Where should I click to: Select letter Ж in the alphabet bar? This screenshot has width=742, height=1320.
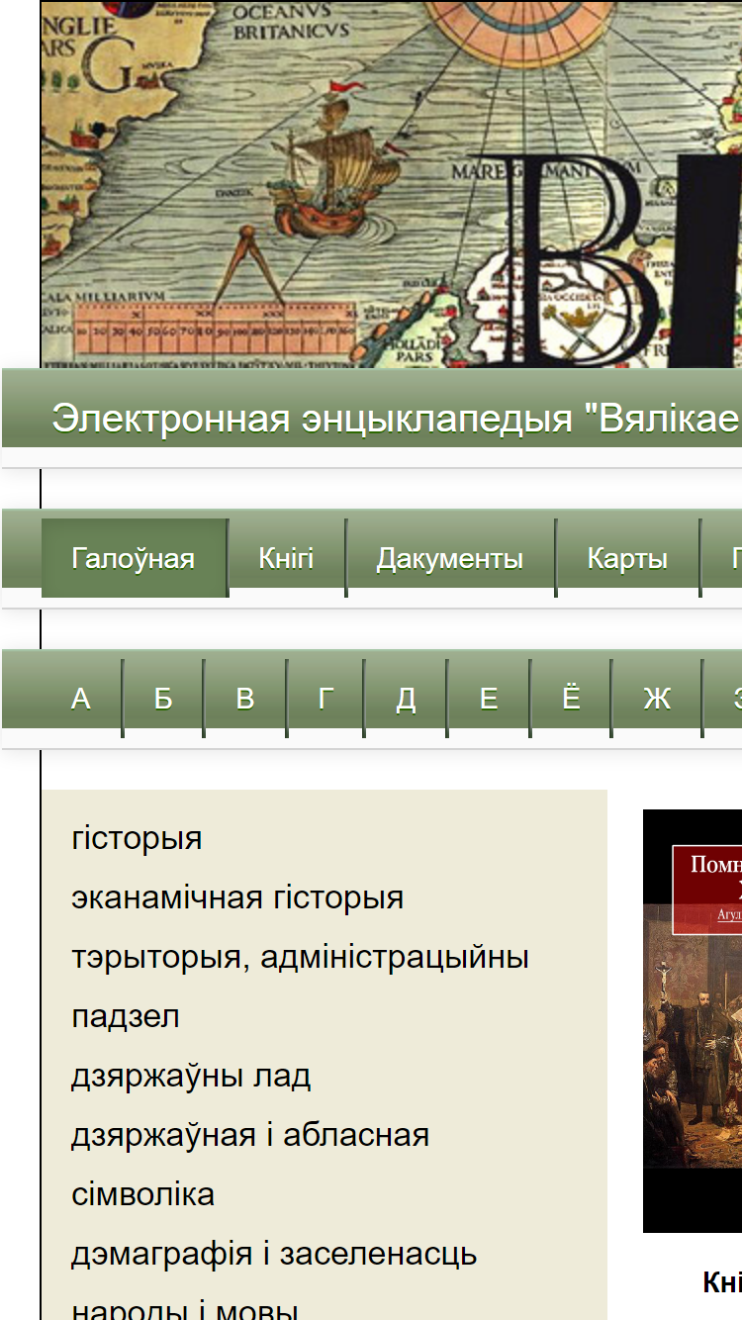pos(657,699)
